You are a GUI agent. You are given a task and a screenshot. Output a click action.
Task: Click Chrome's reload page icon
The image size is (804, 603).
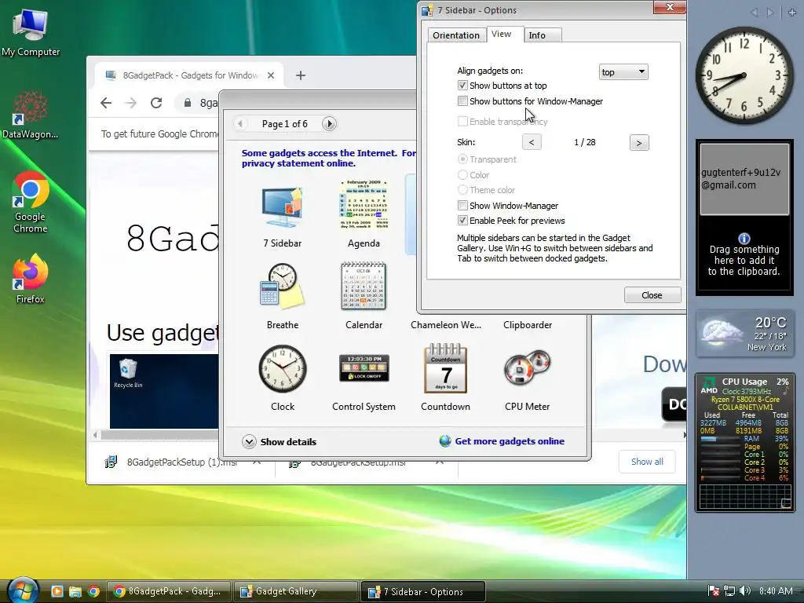(x=156, y=103)
